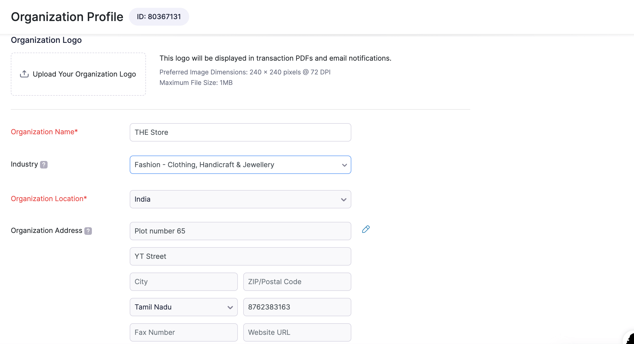Click the Industry field help icon

point(44,164)
